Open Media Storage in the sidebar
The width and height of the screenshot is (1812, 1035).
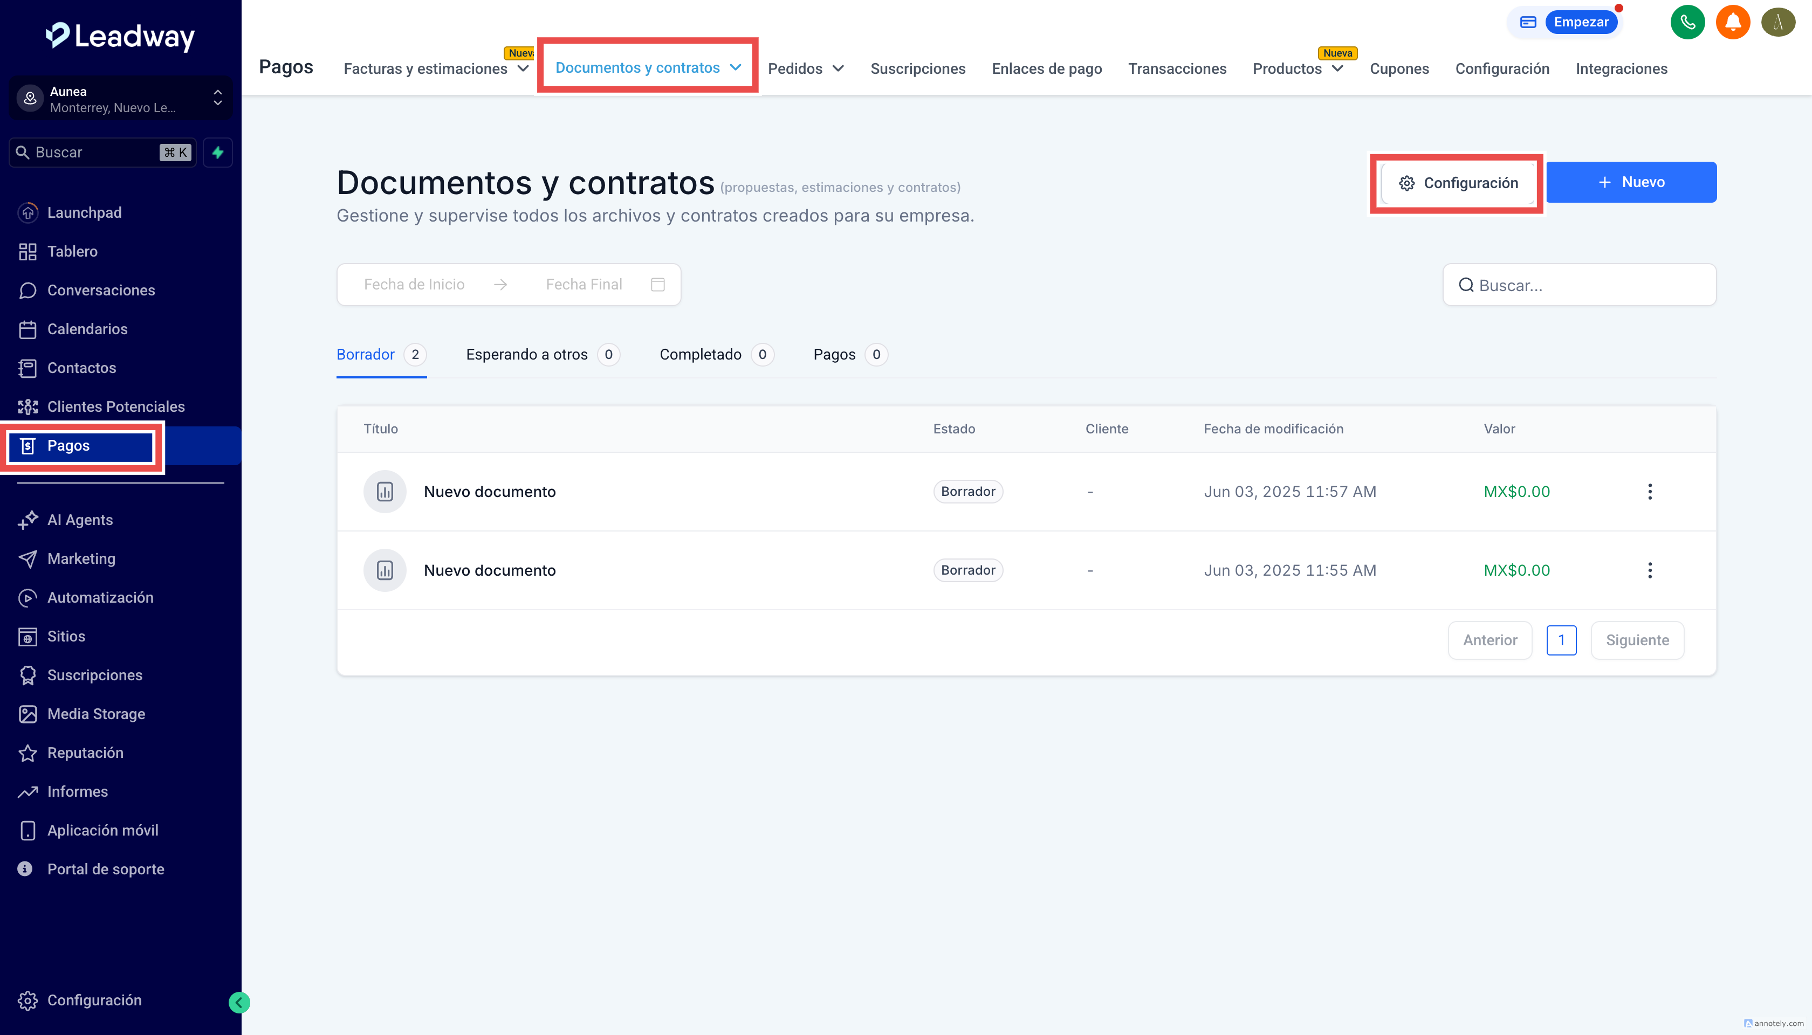click(96, 714)
